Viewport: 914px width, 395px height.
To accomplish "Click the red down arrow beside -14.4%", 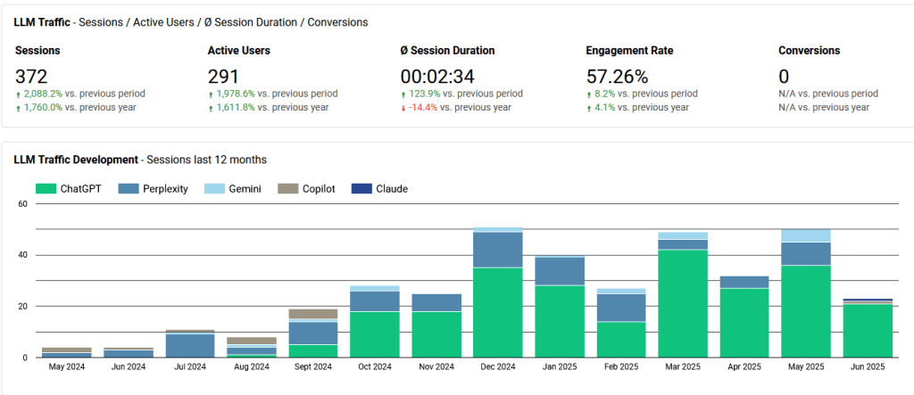I will tap(403, 108).
